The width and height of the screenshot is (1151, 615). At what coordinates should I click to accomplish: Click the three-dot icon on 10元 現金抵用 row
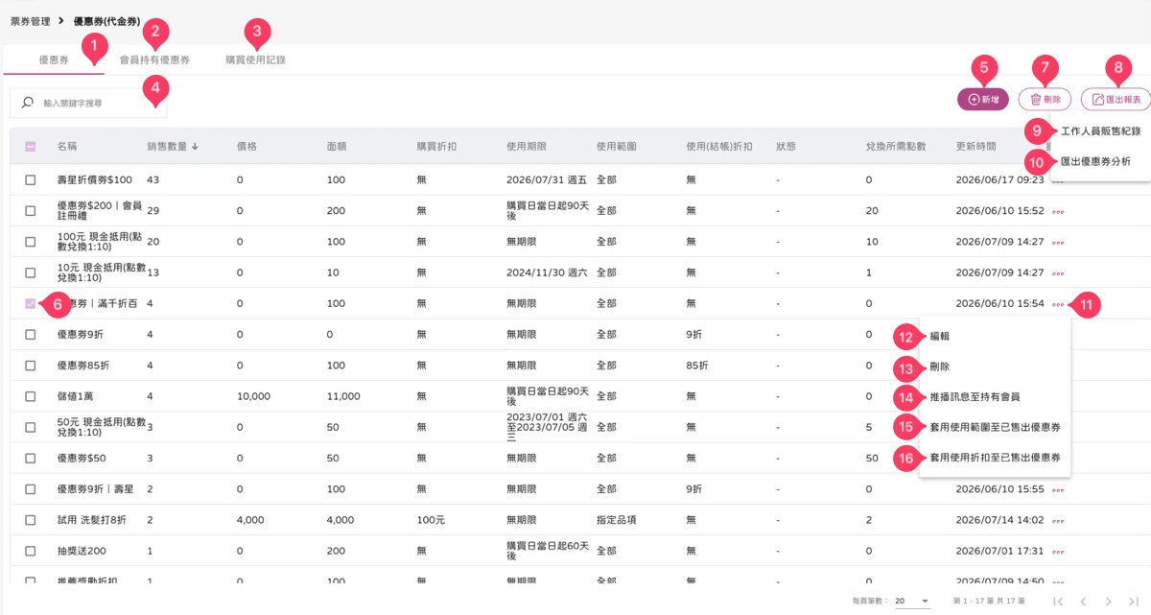(1058, 272)
